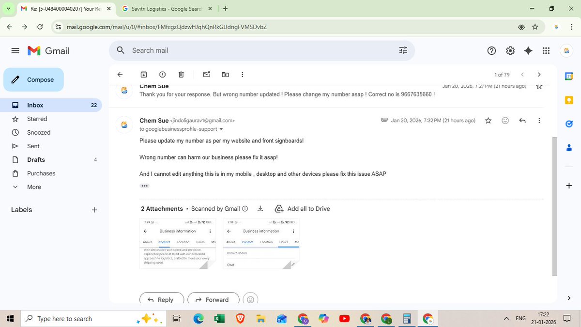
Task: Click Add all to Drive
Action: coord(302,208)
